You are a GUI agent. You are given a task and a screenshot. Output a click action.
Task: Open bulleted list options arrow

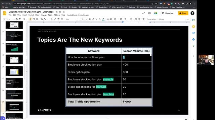128,19
